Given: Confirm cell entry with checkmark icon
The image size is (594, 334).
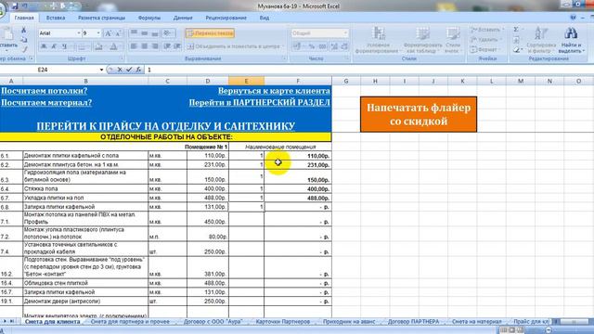Looking at the screenshot, I should 129,70.
